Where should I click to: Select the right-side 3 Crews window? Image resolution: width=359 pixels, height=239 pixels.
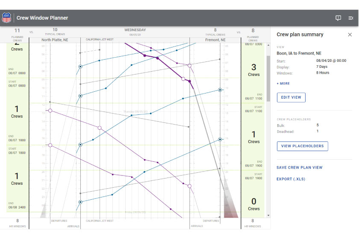(x=253, y=70)
